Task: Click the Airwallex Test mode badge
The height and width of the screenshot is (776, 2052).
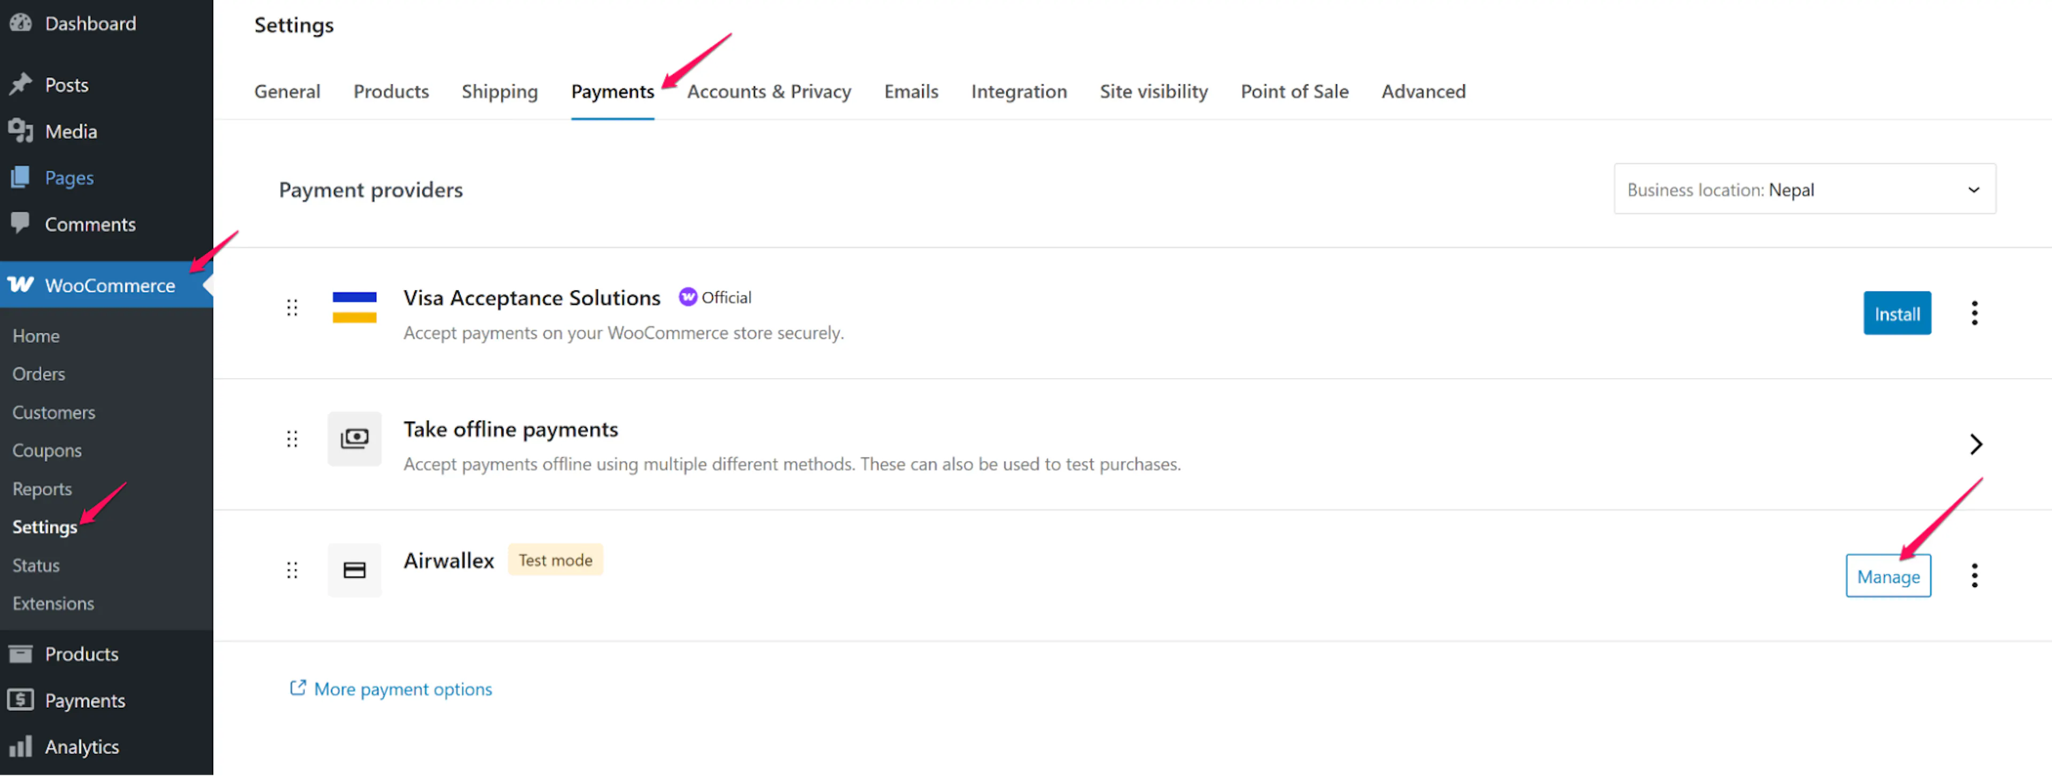Action: (555, 560)
